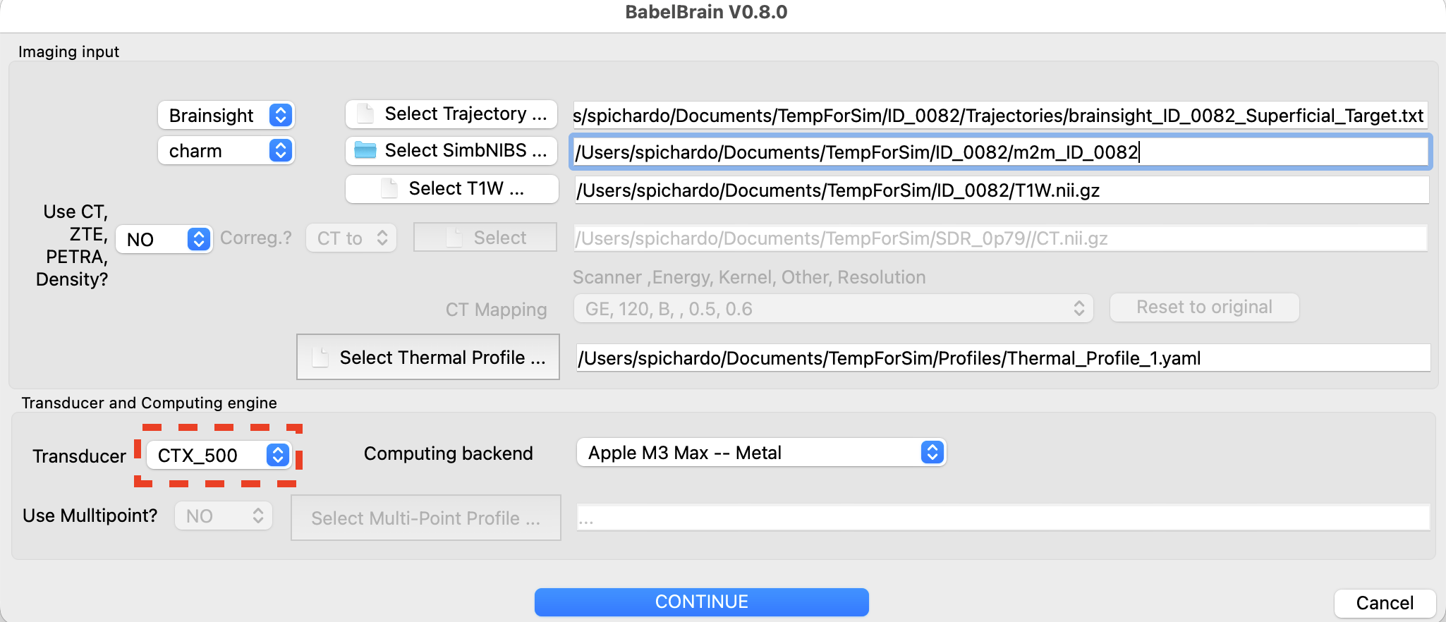The height and width of the screenshot is (622, 1446).
Task: Open the charm SimbNIBS type dropdown
Action: click(x=226, y=151)
